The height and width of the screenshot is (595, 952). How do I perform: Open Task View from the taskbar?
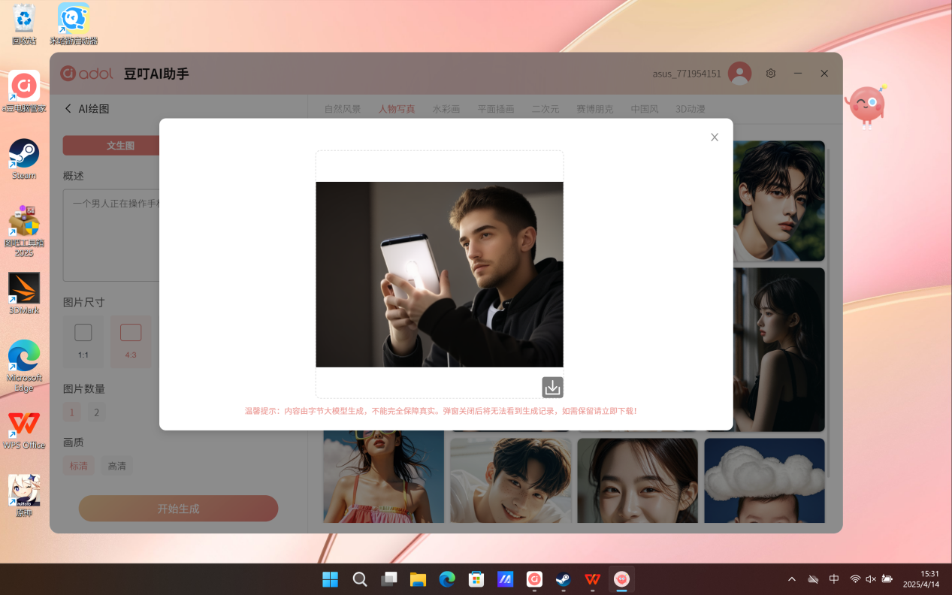point(388,579)
